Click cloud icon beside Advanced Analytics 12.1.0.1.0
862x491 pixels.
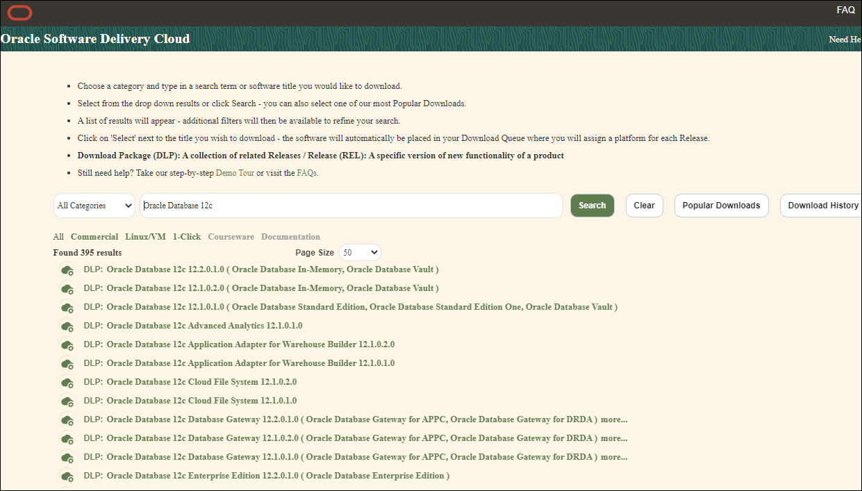(x=67, y=326)
